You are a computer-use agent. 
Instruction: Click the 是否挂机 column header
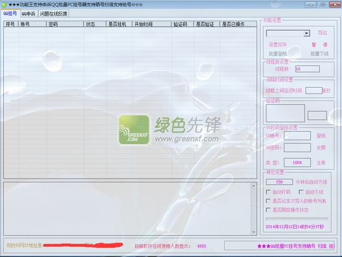(119, 24)
